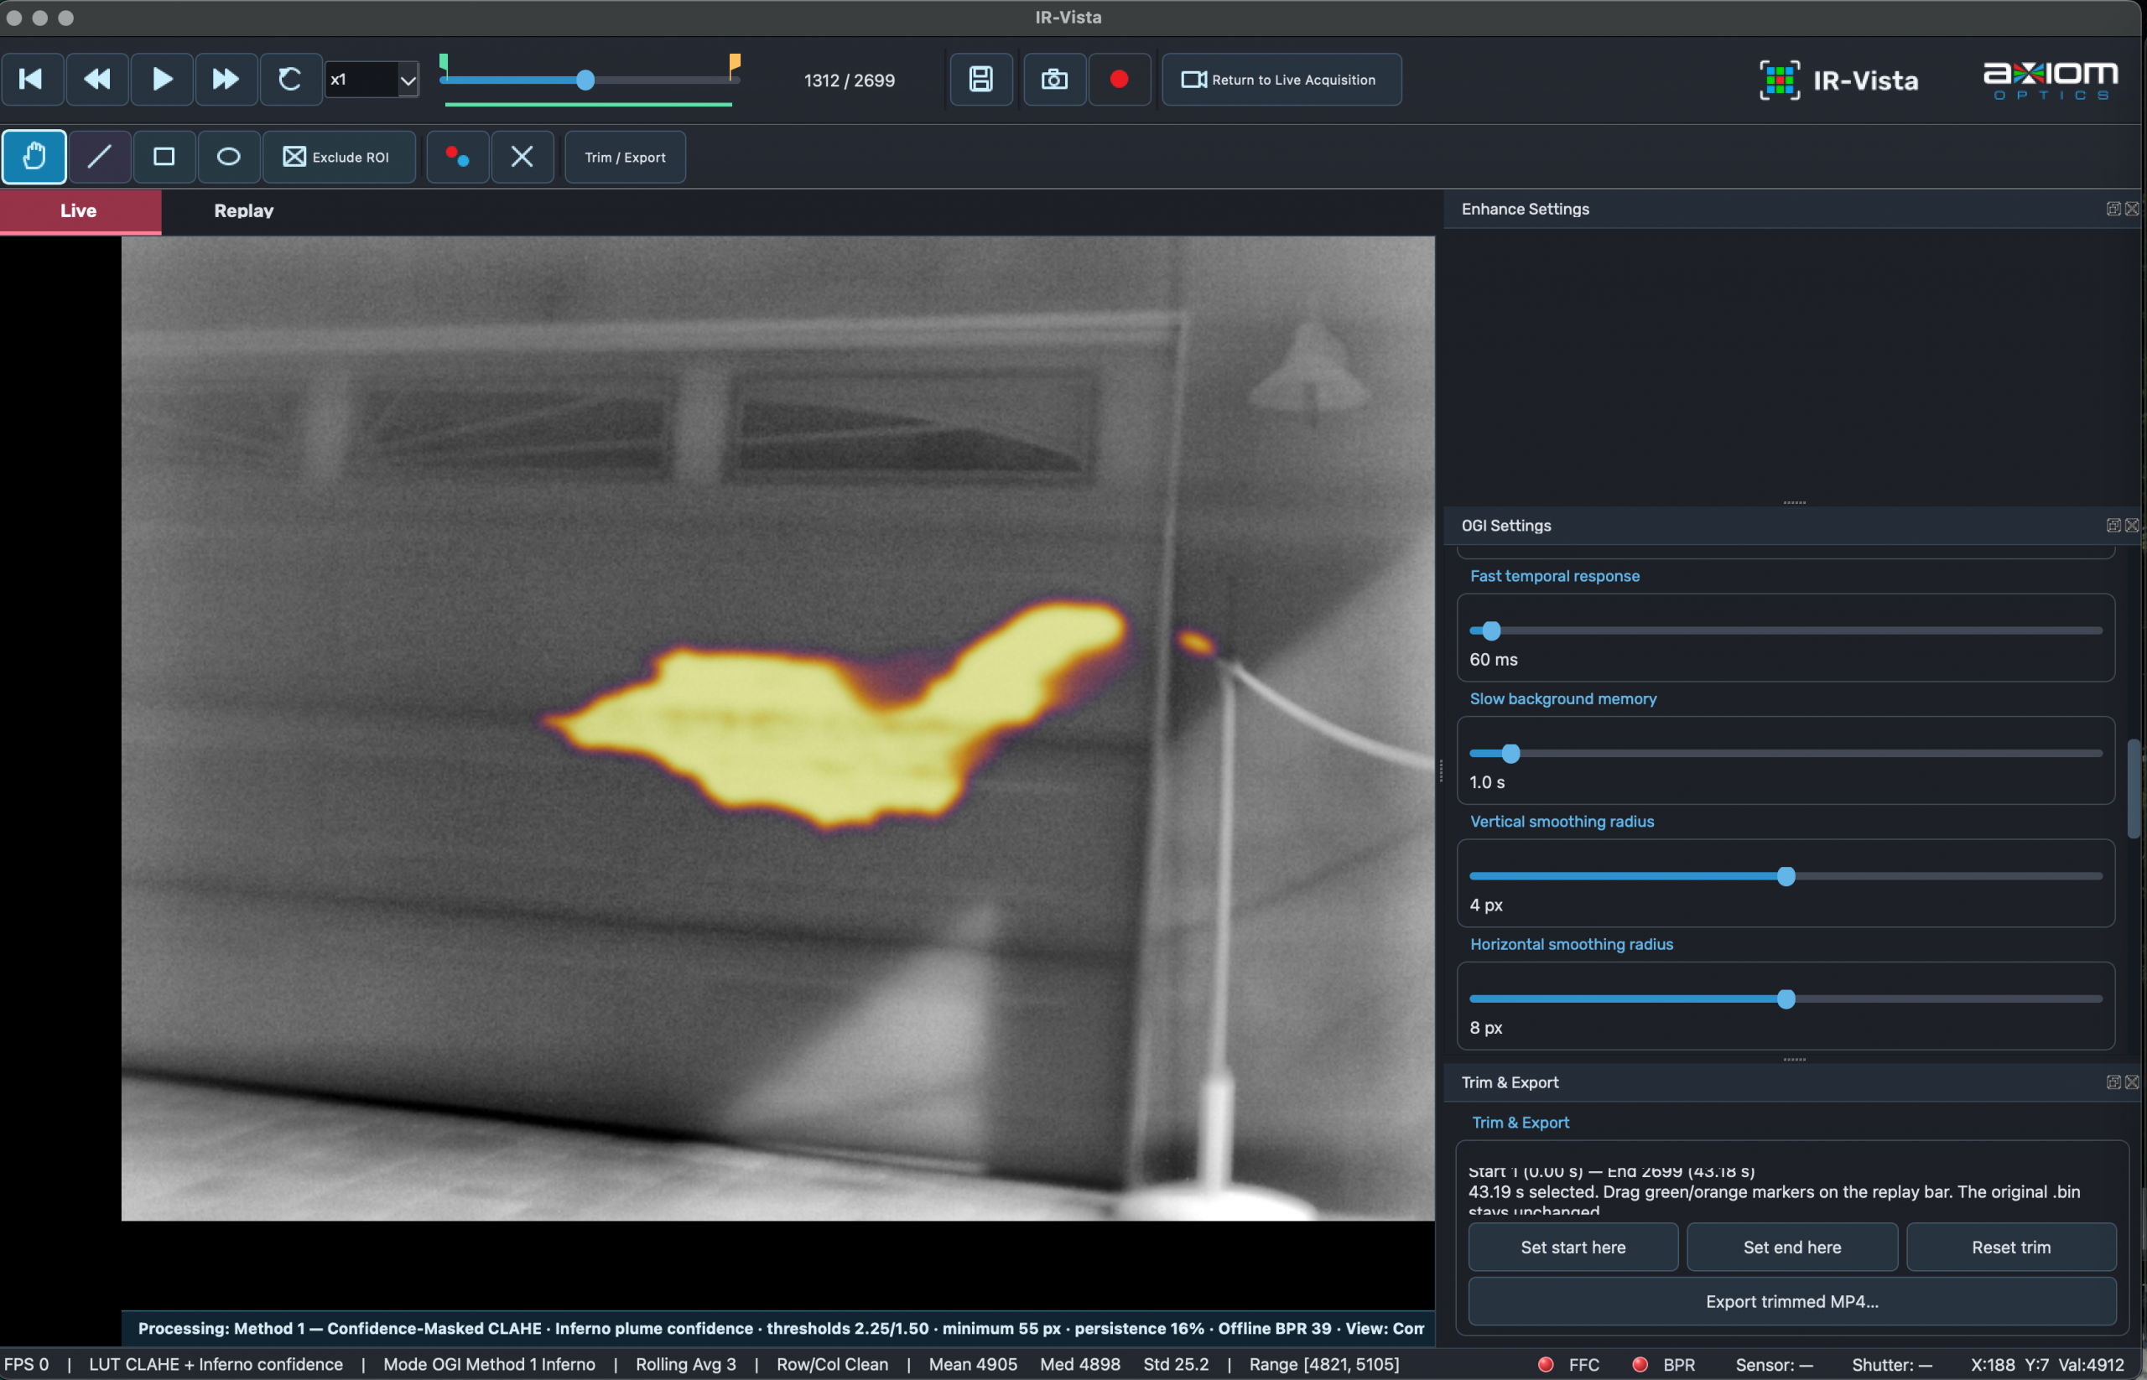Start playback with the play button
The width and height of the screenshot is (2147, 1380).
click(162, 80)
